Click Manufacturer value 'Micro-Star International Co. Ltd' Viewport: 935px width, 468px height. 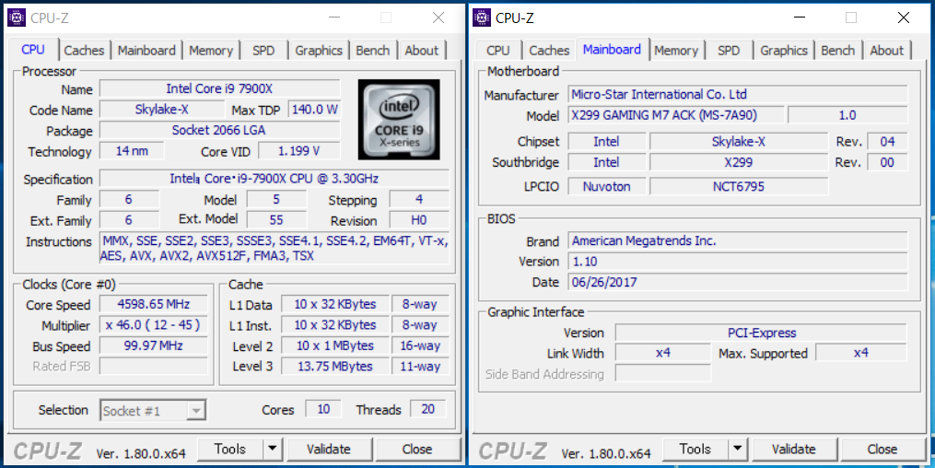tap(738, 94)
